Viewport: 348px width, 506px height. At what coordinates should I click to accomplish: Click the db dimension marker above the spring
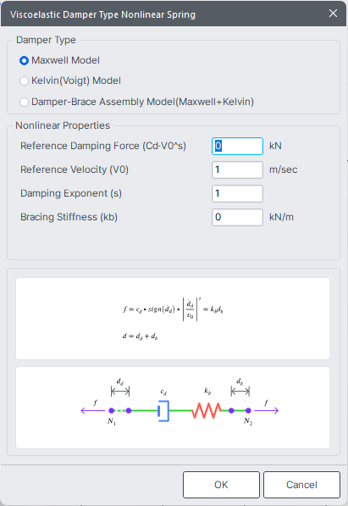pyautogui.click(x=240, y=387)
